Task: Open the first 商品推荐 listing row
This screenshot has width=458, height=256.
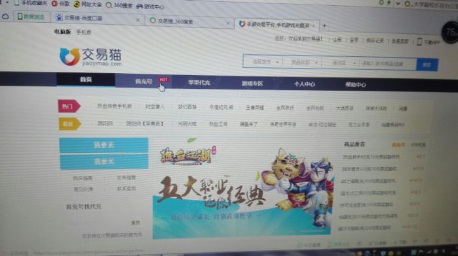Action: point(383,157)
